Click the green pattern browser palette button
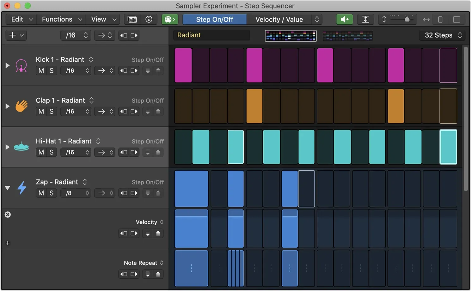This screenshot has width=471, height=291. [x=170, y=20]
